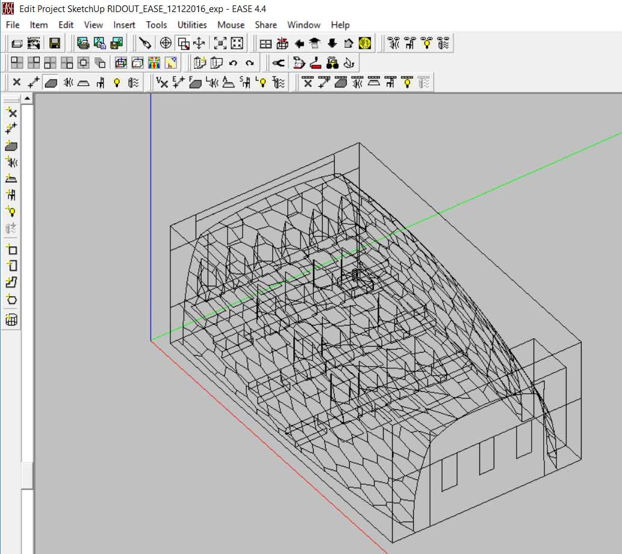Insert stepped shape tool in left sidebar
This screenshot has width=622, height=554.
point(11,282)
